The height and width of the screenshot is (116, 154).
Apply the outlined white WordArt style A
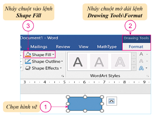coord(120,61)
